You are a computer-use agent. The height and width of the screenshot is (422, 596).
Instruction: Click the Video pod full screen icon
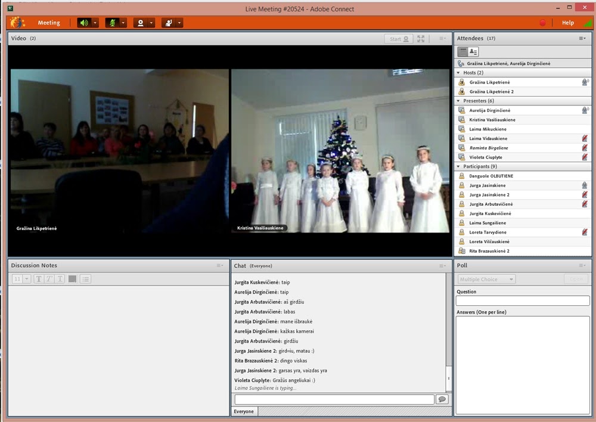pos(421,39)
